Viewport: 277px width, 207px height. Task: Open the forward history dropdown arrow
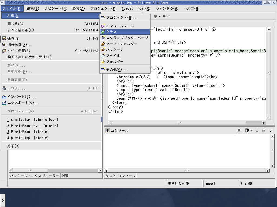[x=169, y=16]
